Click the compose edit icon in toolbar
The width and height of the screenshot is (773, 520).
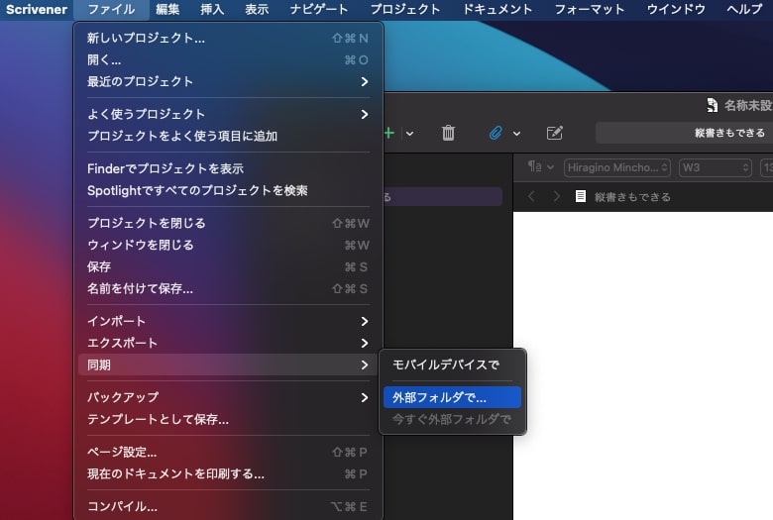pyautogui.click(x=555, y=133)
